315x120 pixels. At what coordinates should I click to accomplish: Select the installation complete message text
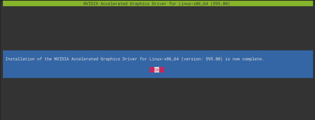pyautogui.click(x=134, y=59)
